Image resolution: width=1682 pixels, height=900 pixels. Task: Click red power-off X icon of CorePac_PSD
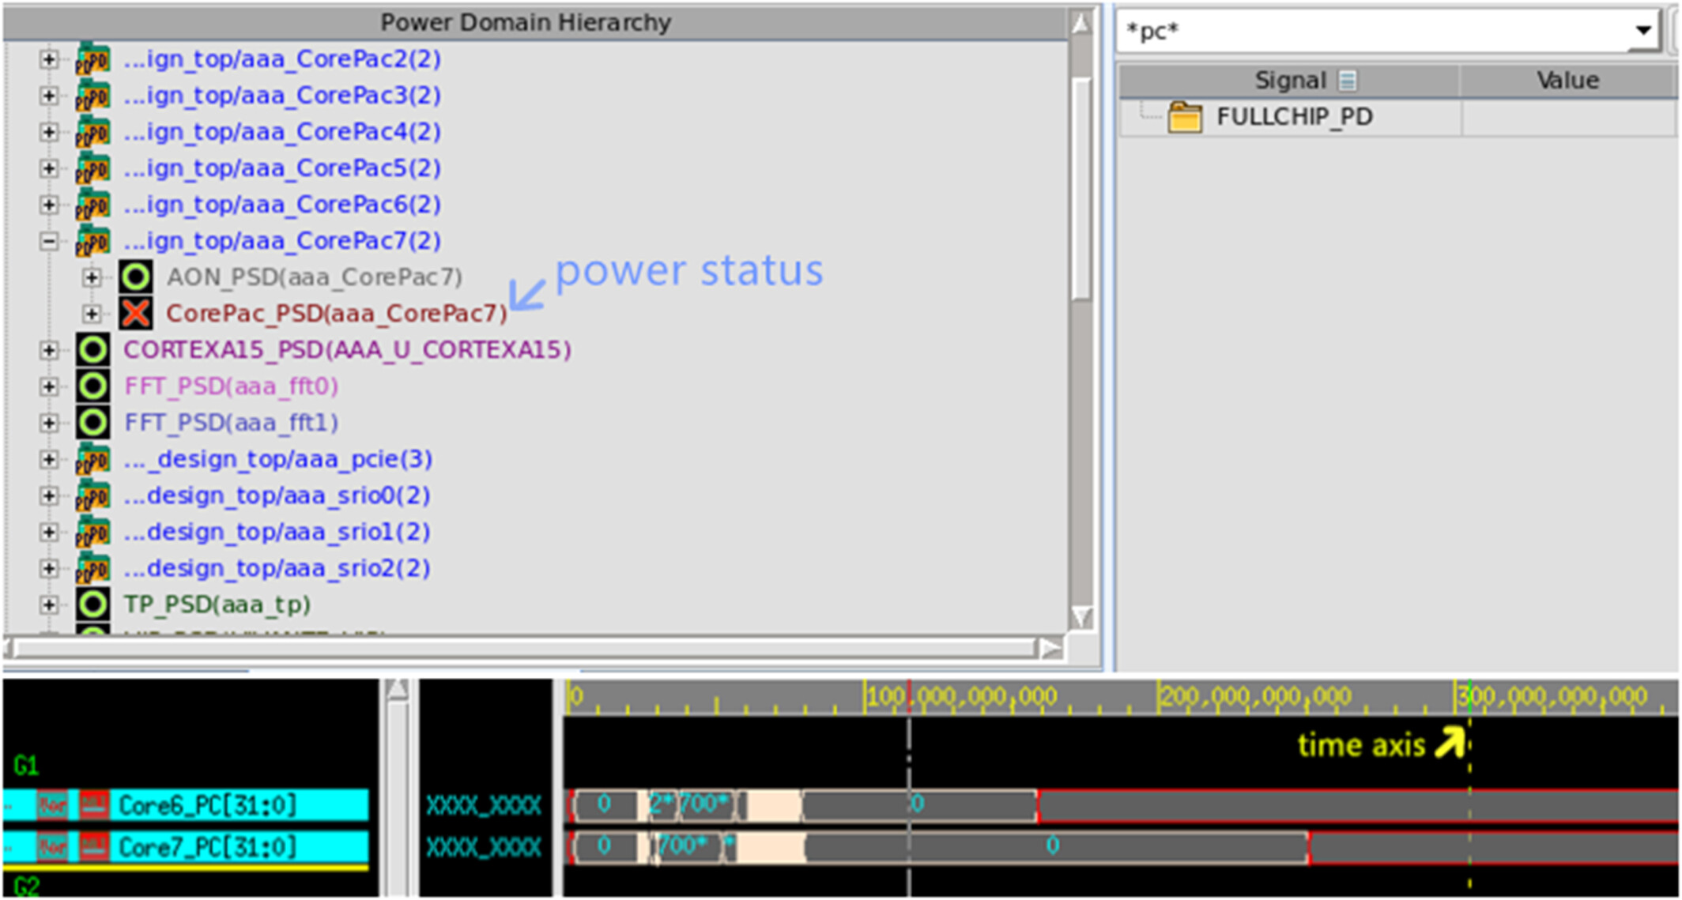point(136,314)
